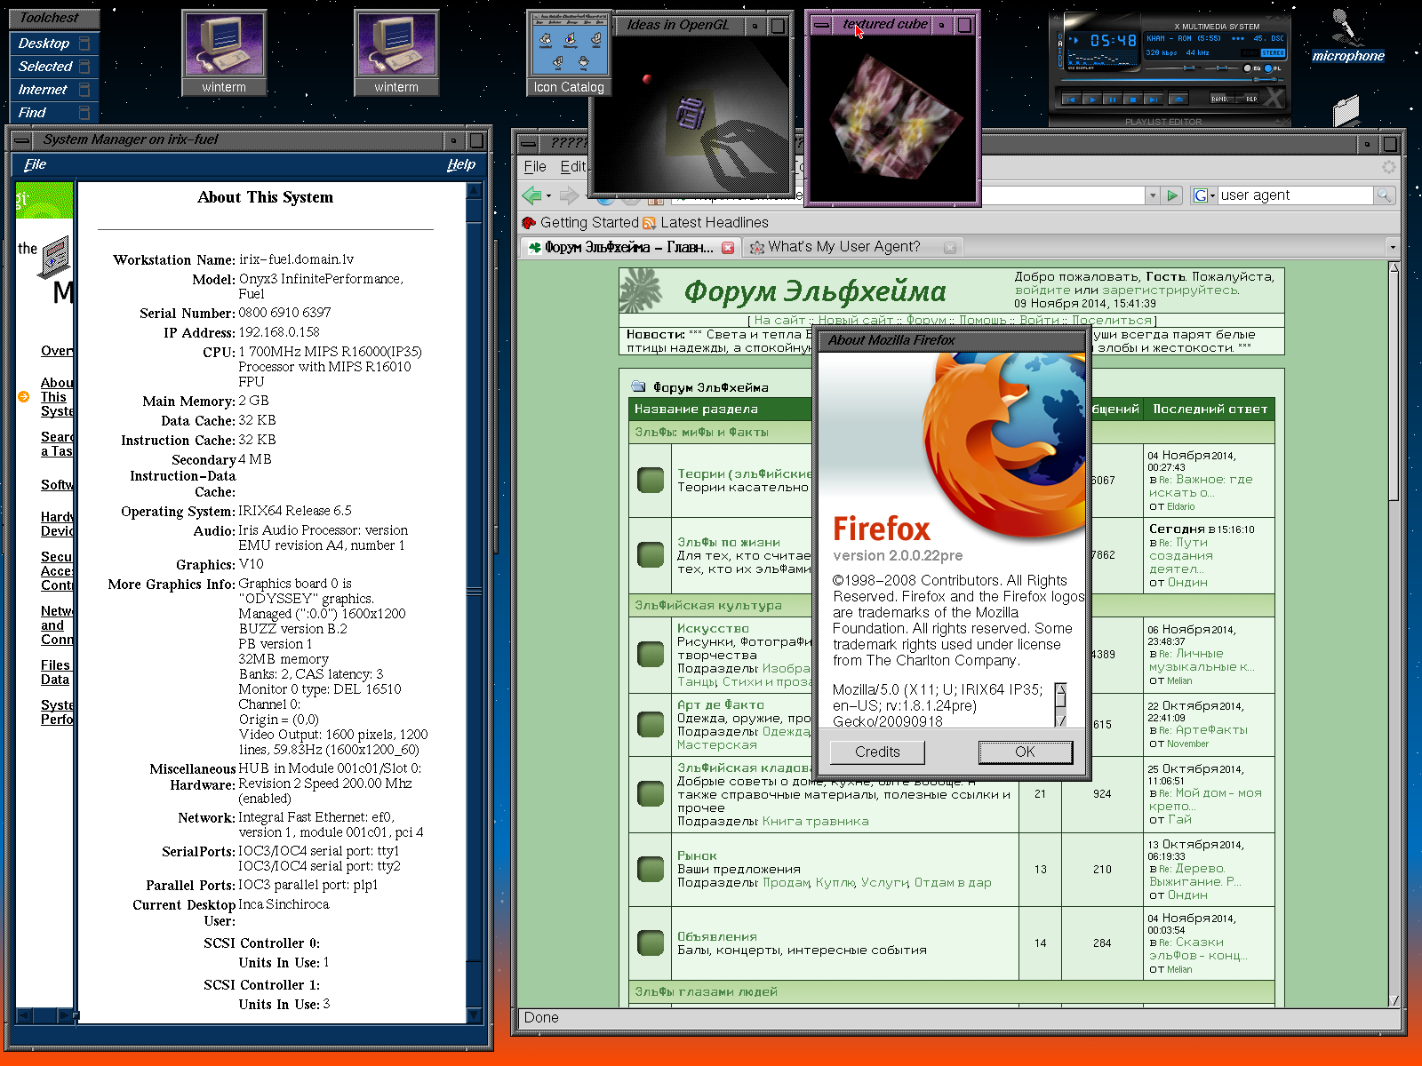Open System Manager Help menu
This screenshot has height=1066, width=1422.
(x=461, y=164)
